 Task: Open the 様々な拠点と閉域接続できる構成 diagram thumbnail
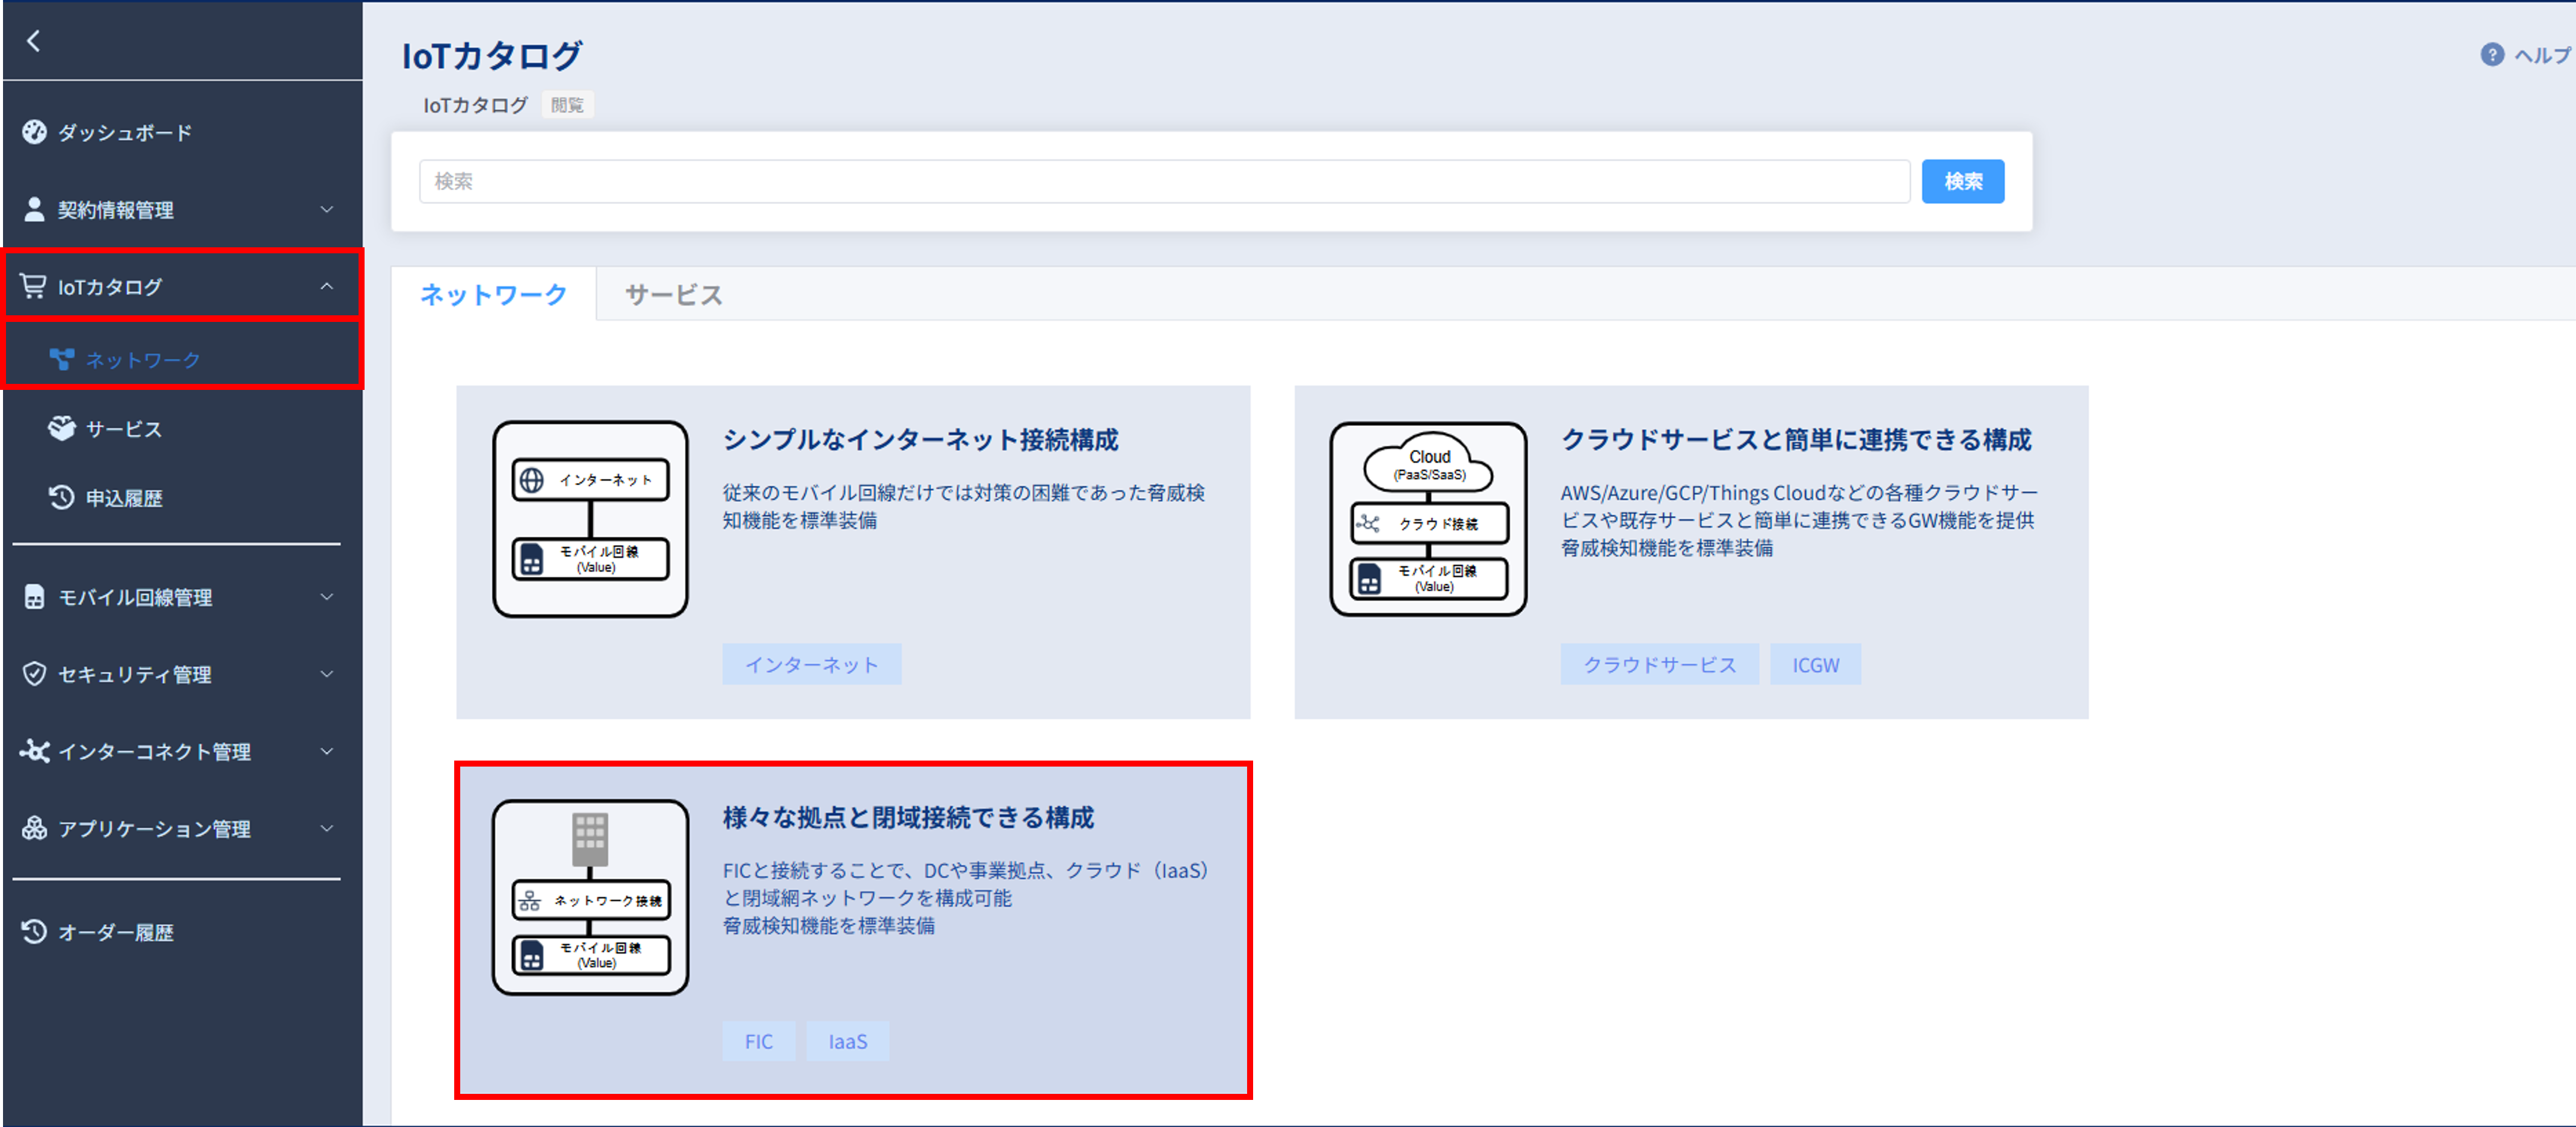tap(590, 897)
